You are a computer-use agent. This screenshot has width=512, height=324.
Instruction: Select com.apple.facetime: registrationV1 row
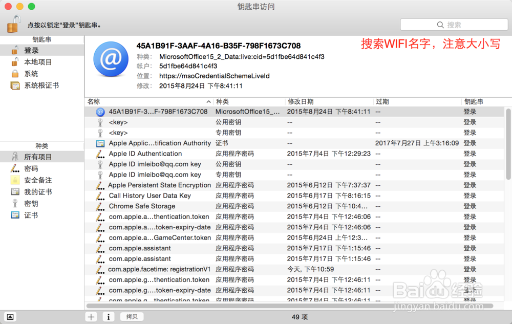(294, 270)
